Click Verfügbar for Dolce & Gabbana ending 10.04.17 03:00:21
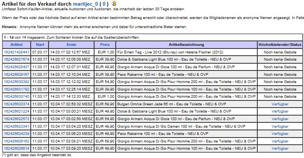This screenshot has width=304, height=158. click(x=280, y=111)
